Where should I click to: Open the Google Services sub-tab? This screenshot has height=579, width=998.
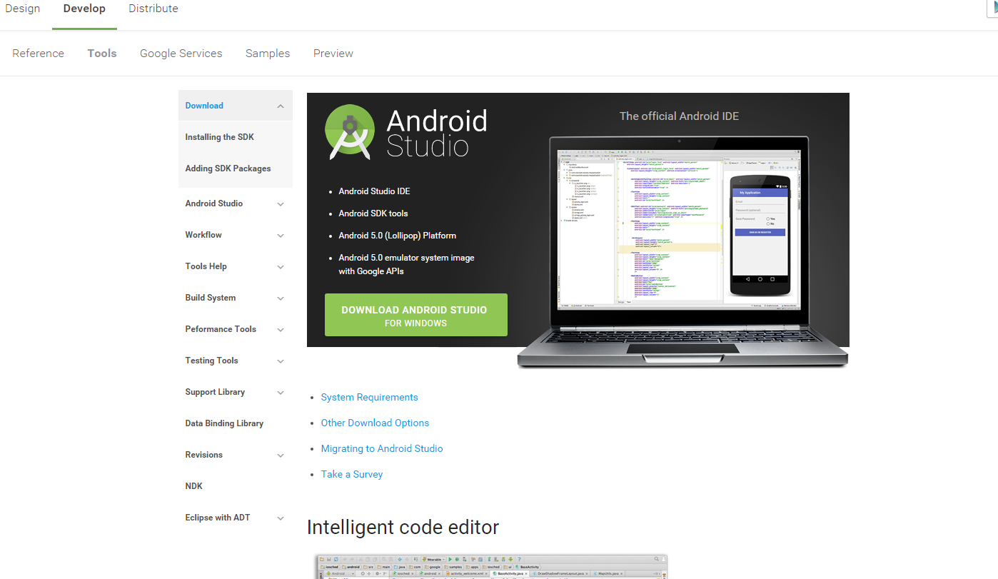click(x=181, y=54)
